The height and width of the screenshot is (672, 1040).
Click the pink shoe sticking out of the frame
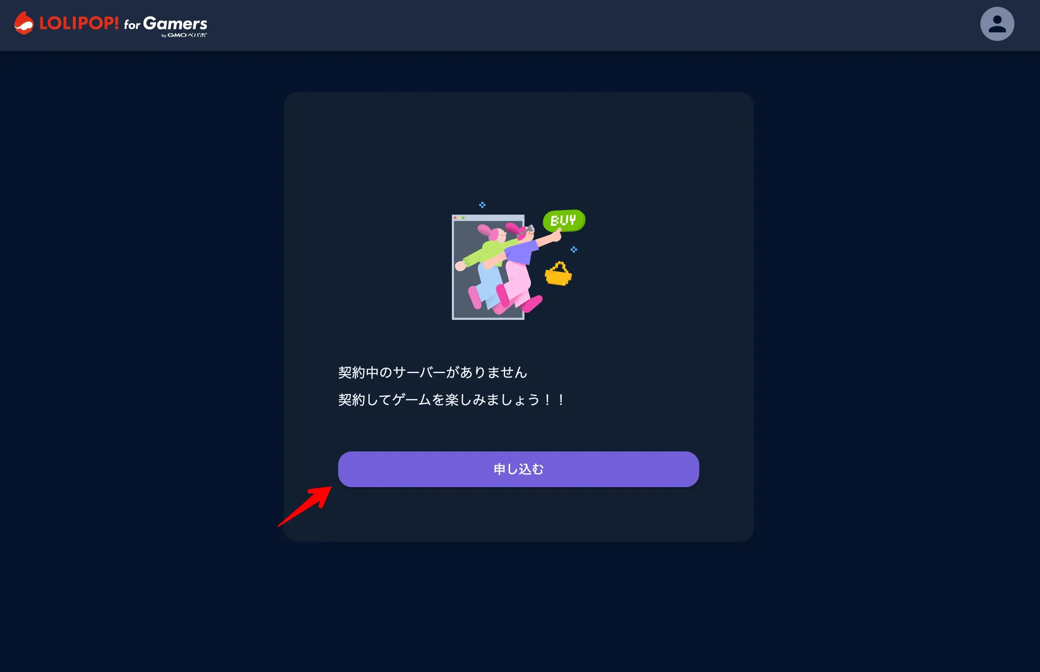coord(532,303)
